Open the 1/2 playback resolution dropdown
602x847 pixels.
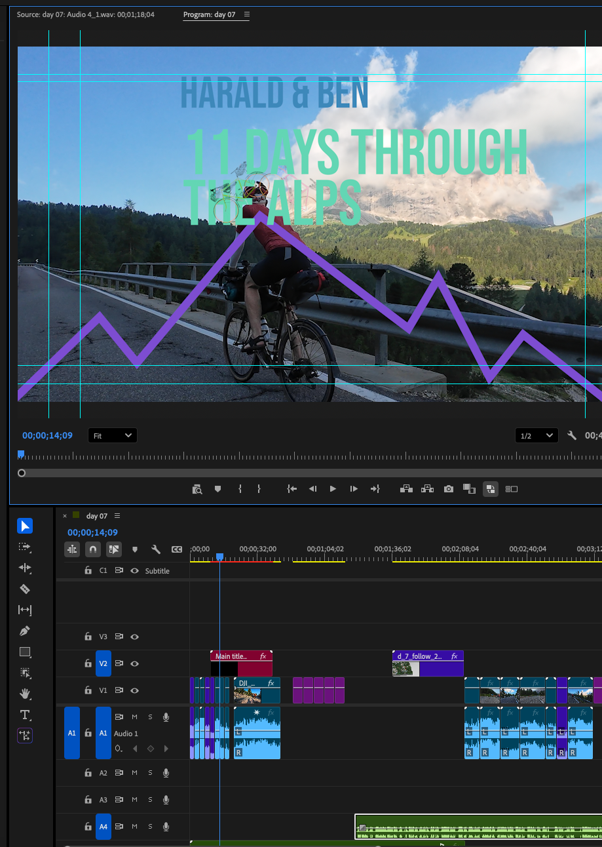[536, 436]
